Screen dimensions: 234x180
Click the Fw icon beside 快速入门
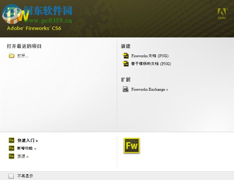pos(12,140)
